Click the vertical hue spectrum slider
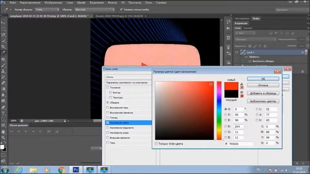310x174 pixels. (x=219, y=111)
